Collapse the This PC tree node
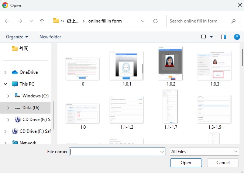Viewport: 244px width, 173px height. tap(6, 84)
